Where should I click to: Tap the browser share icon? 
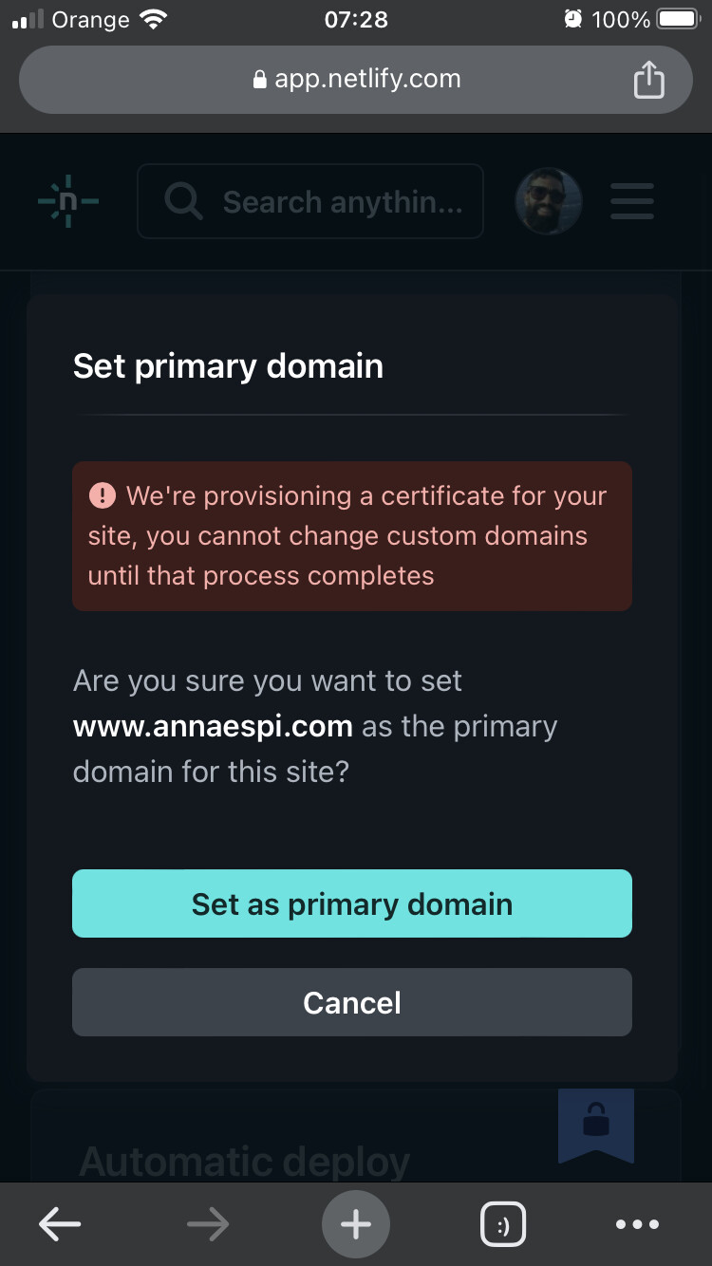(648, 79)
